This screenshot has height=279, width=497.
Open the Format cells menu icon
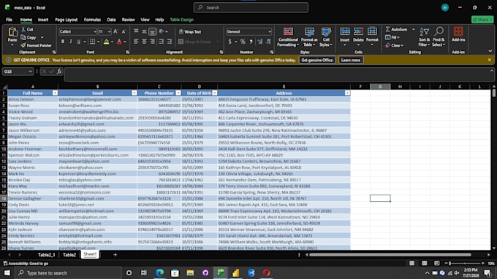(x=372, y=31)
